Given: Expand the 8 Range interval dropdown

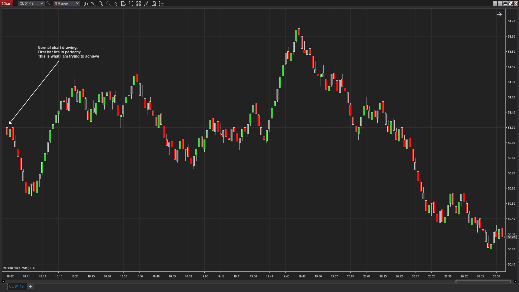Looking at the screenshot, I should pos(77,4).
